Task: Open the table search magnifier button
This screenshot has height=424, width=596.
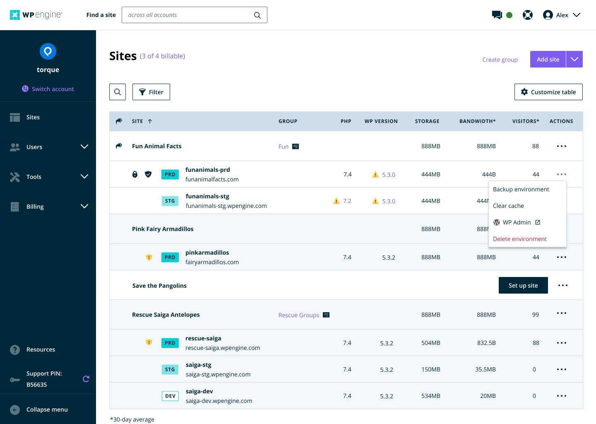Action: click(118, 92)
